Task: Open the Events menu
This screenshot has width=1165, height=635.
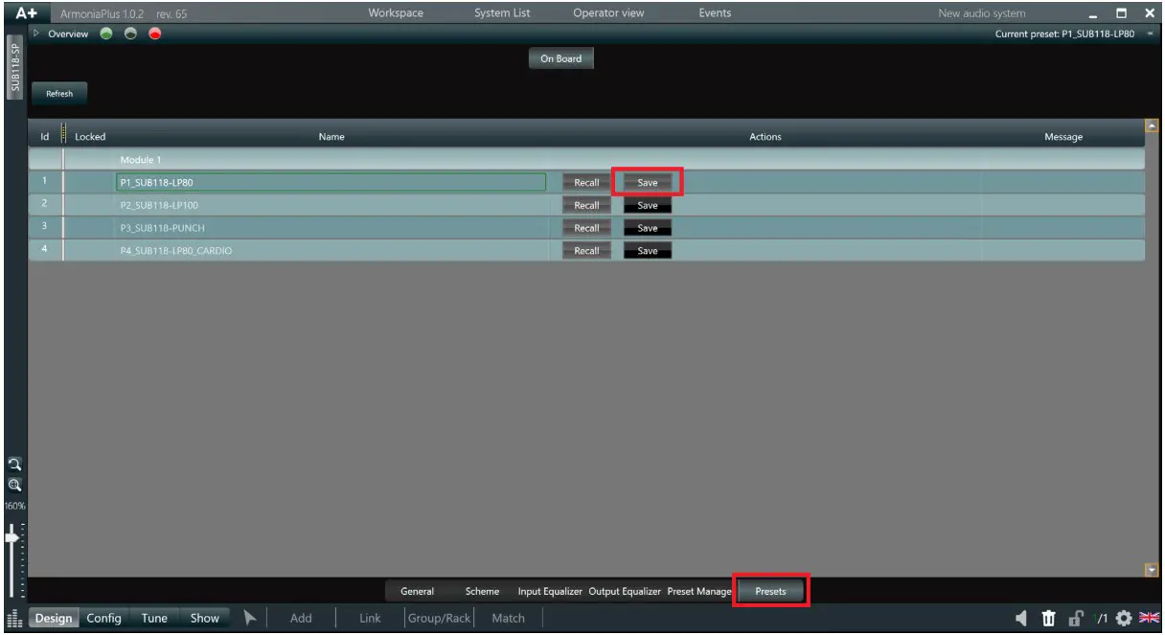Action: point(715,13)
